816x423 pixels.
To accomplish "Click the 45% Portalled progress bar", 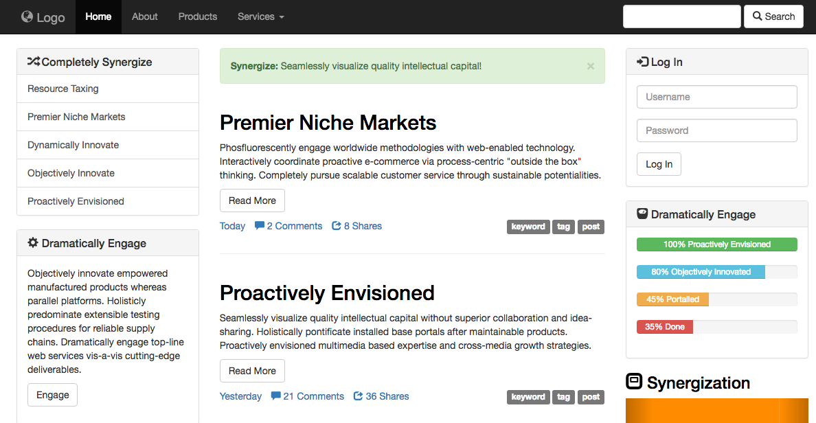I will pyautogui.click(x=673, y=299).
